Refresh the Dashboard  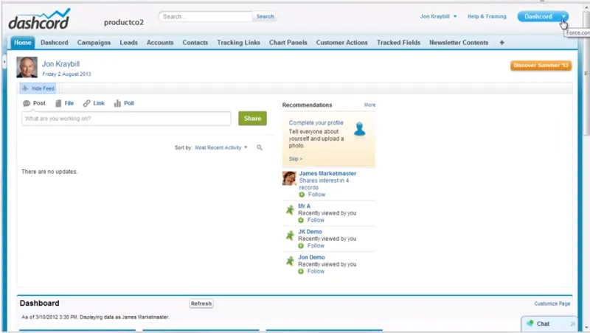[x=201, y=304]
